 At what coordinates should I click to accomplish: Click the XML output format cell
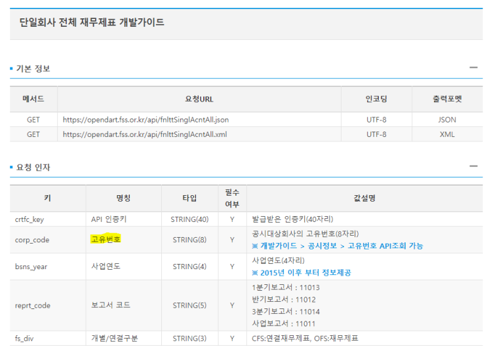[x=447, y=134]
